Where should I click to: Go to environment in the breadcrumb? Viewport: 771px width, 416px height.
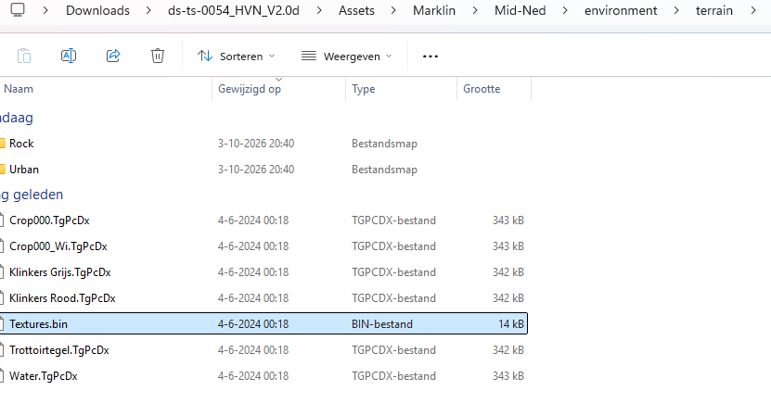(x=621, y=10)
